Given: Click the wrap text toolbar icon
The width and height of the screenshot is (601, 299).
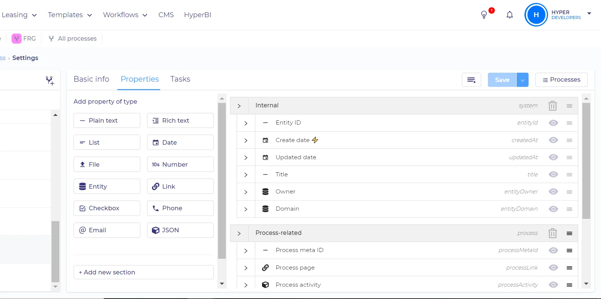Looking at the screenshot, I should 471,80.
